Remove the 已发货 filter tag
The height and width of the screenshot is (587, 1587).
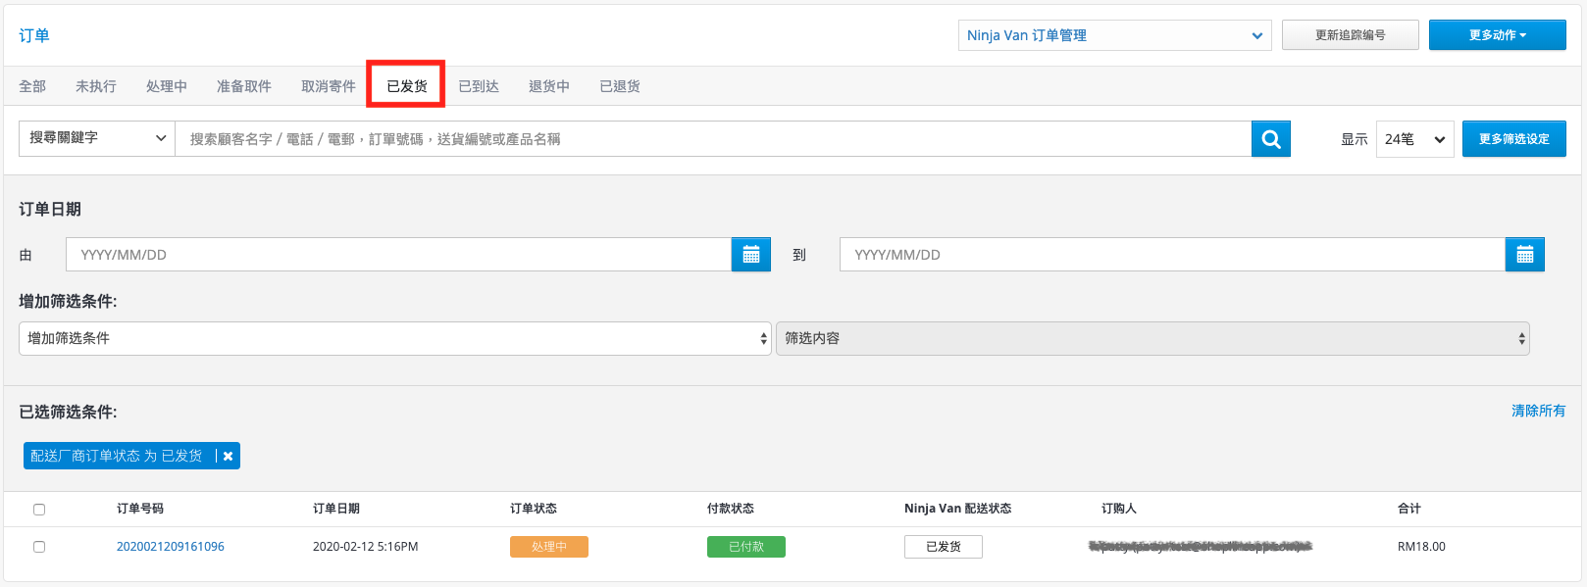click(228, 456)
